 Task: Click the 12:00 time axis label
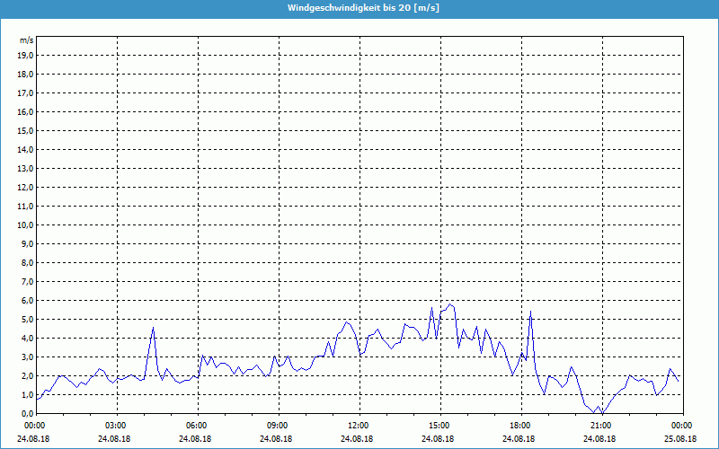click(358, 425)
